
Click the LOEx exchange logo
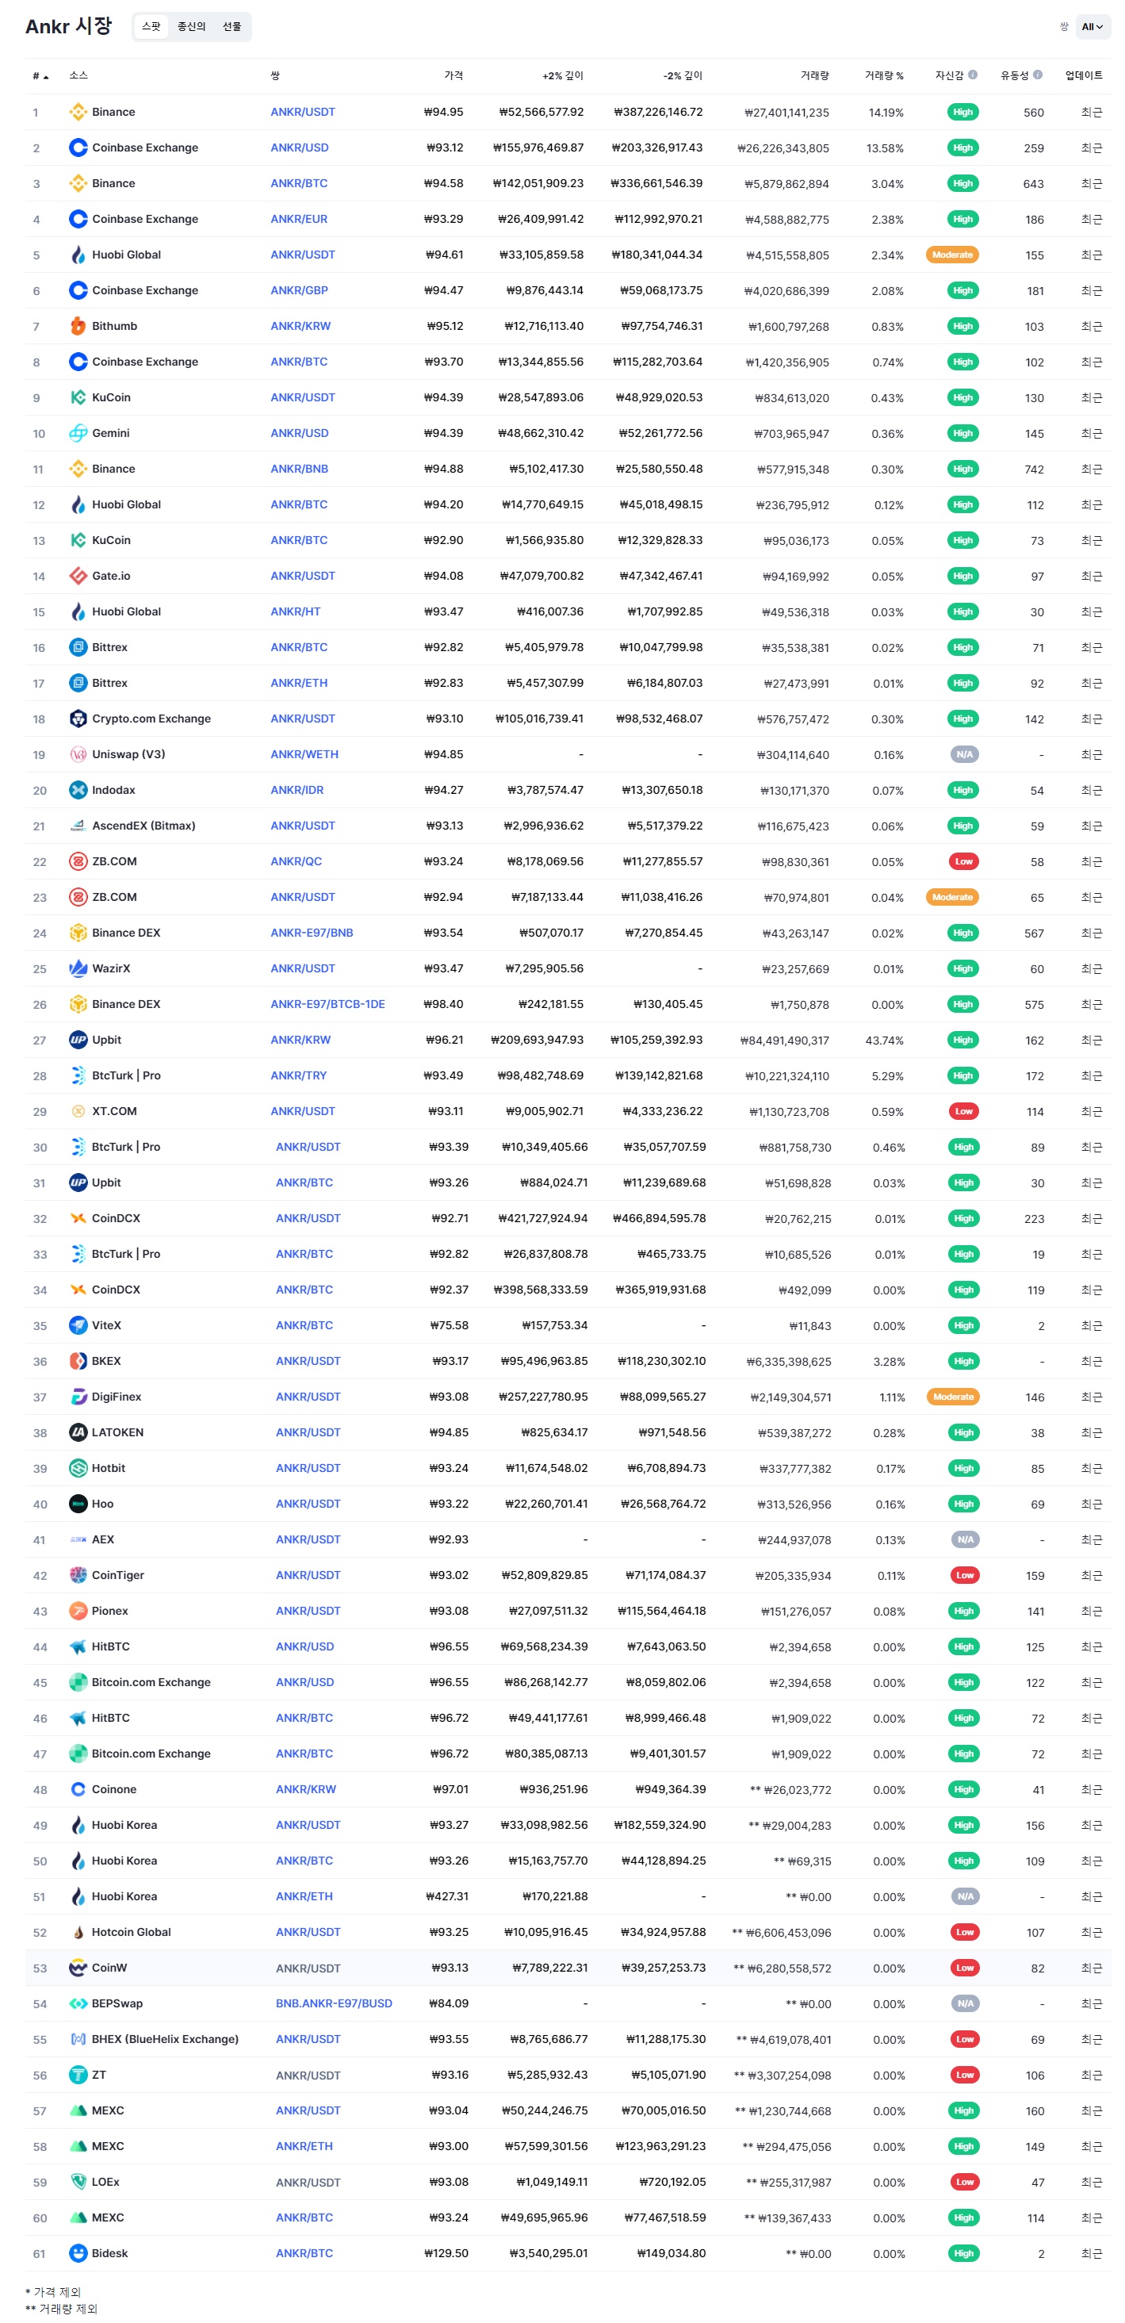tap(78, 2183)
